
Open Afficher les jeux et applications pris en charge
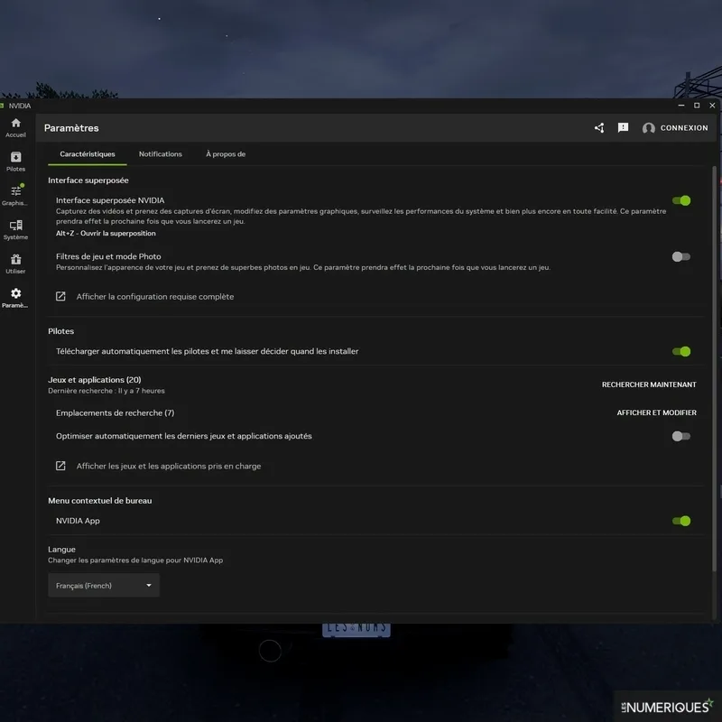pyautogui.click(x=169, y=467)
